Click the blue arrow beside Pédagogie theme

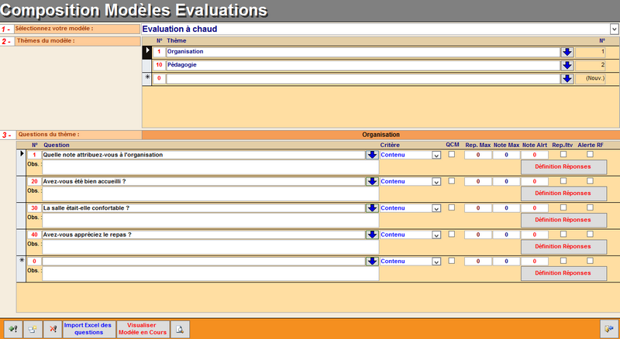click(567, 65)
